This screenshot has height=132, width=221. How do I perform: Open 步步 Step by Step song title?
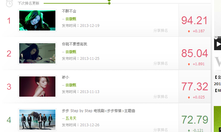pos(98,111)
